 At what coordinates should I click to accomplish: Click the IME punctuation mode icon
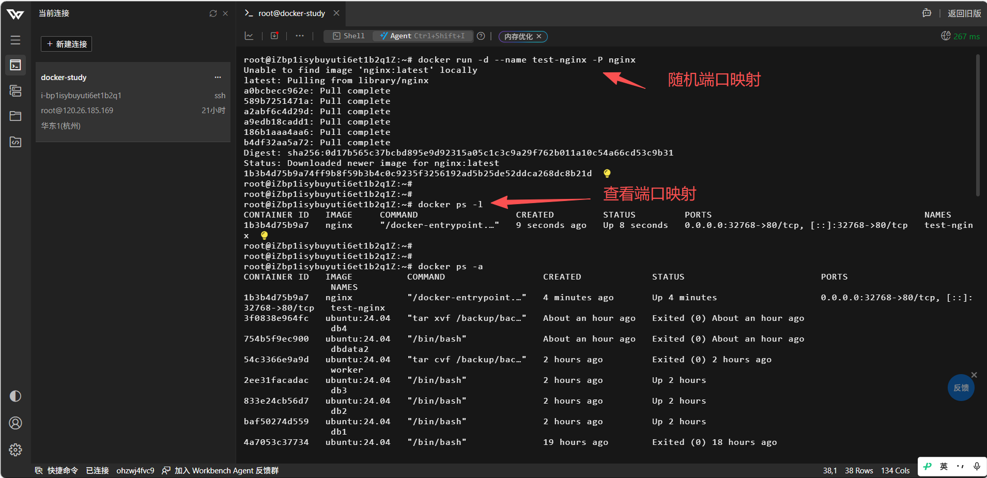(960, 466)
